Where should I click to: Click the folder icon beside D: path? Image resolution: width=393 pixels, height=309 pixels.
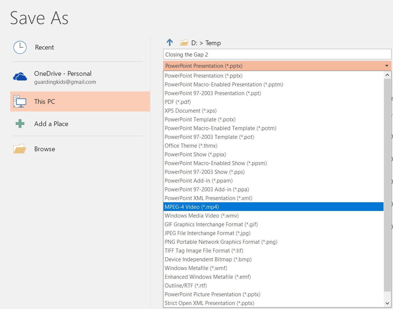point(184,43)
